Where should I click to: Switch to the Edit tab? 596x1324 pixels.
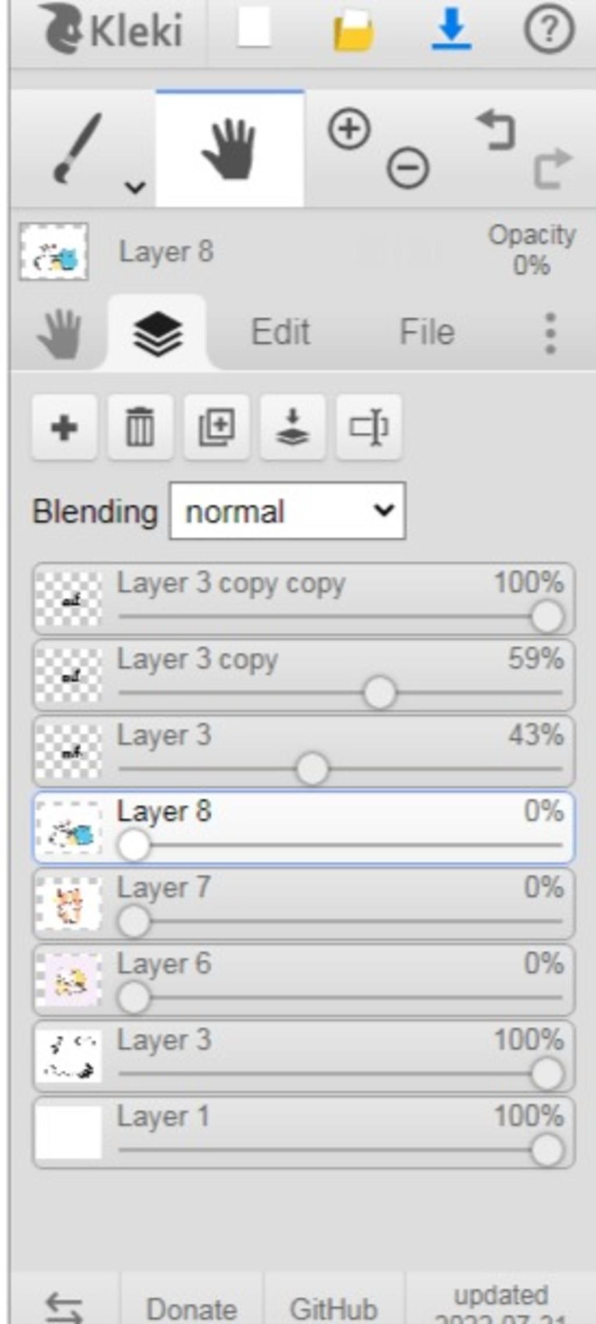pyautogui.click(x=280, y=332)
